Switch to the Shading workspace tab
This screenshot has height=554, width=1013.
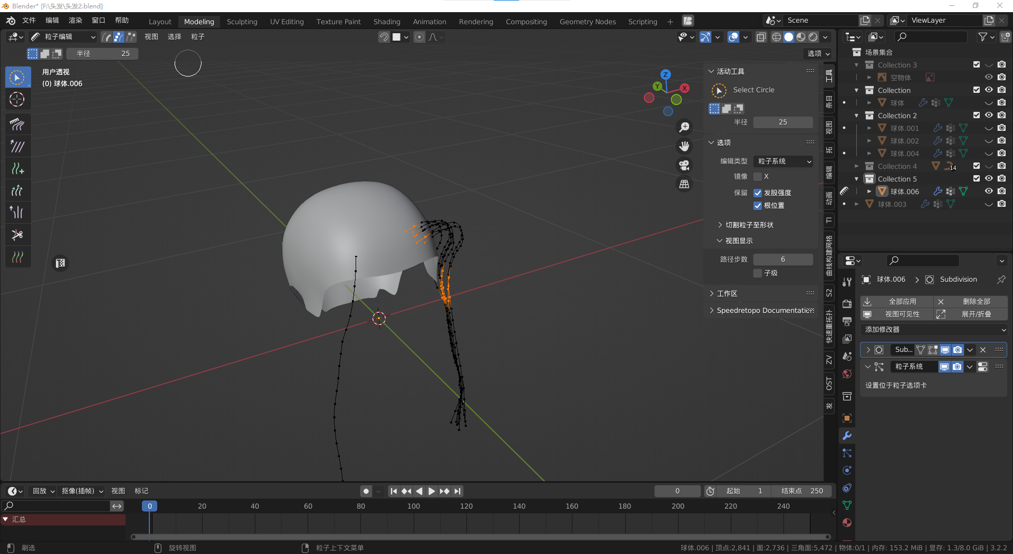click(387, 22)
